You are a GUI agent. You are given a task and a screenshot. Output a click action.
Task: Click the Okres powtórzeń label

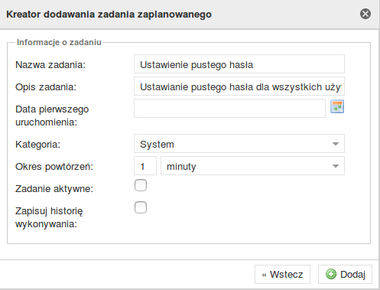[x=54, y=167]
